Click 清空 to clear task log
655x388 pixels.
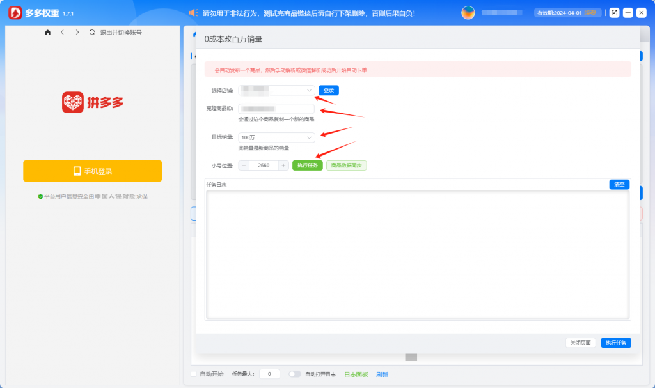619,184
